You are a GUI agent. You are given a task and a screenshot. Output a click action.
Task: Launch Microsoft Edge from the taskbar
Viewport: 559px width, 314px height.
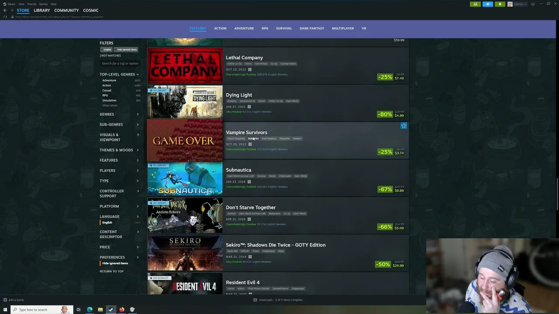pyautogui.click(x=90, y=310)
